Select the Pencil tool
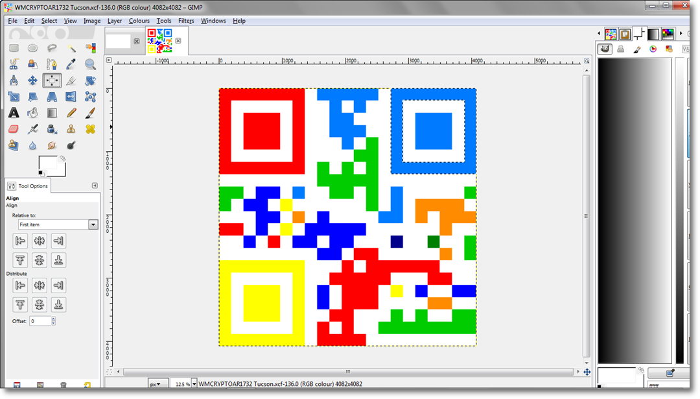 pos(71,113)
